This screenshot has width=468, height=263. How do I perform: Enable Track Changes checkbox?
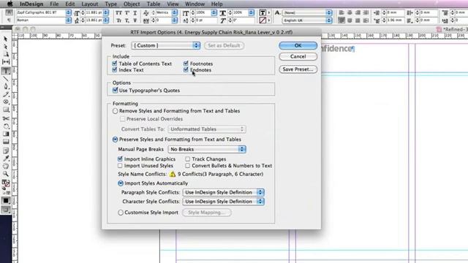187,159
